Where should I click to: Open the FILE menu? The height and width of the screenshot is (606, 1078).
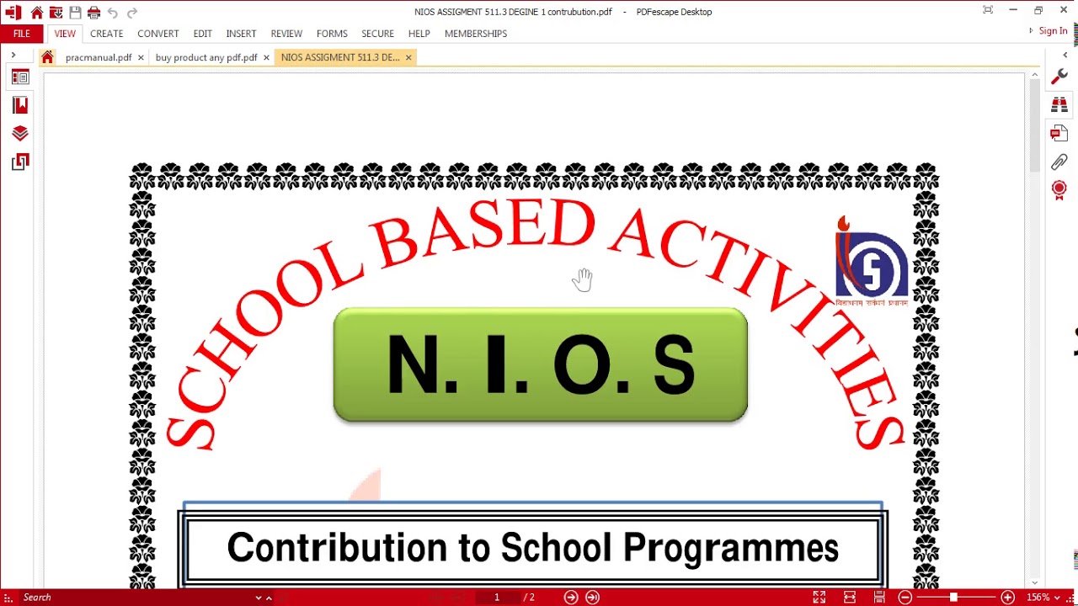(x=22, y=34)
